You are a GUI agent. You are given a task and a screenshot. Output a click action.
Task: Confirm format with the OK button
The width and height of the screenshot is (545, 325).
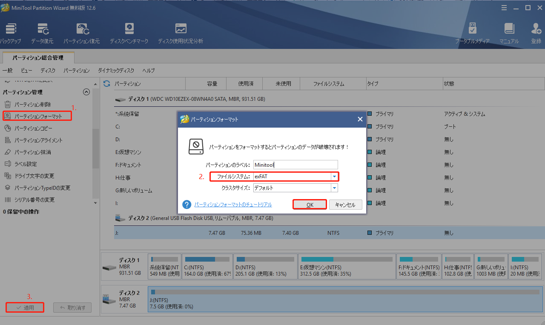tap(310, 204)
